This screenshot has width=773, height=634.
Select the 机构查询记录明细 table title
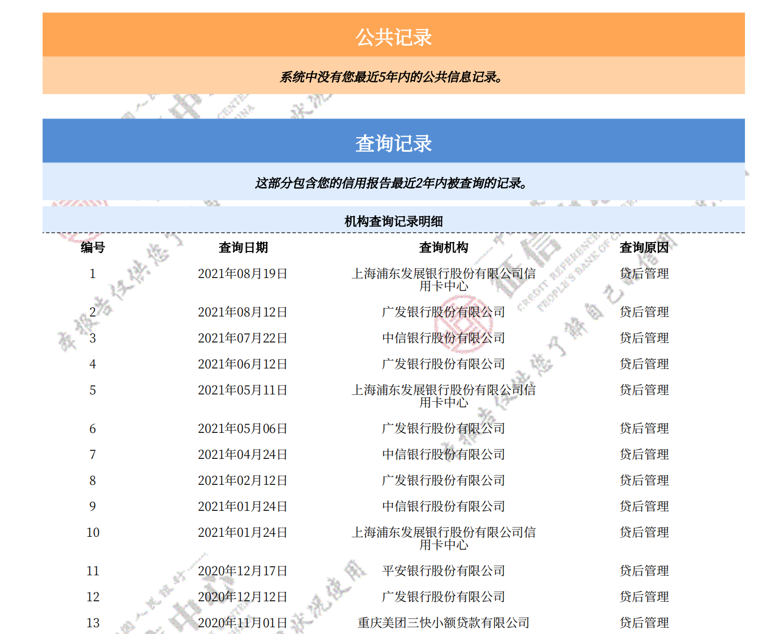(393, 221)
